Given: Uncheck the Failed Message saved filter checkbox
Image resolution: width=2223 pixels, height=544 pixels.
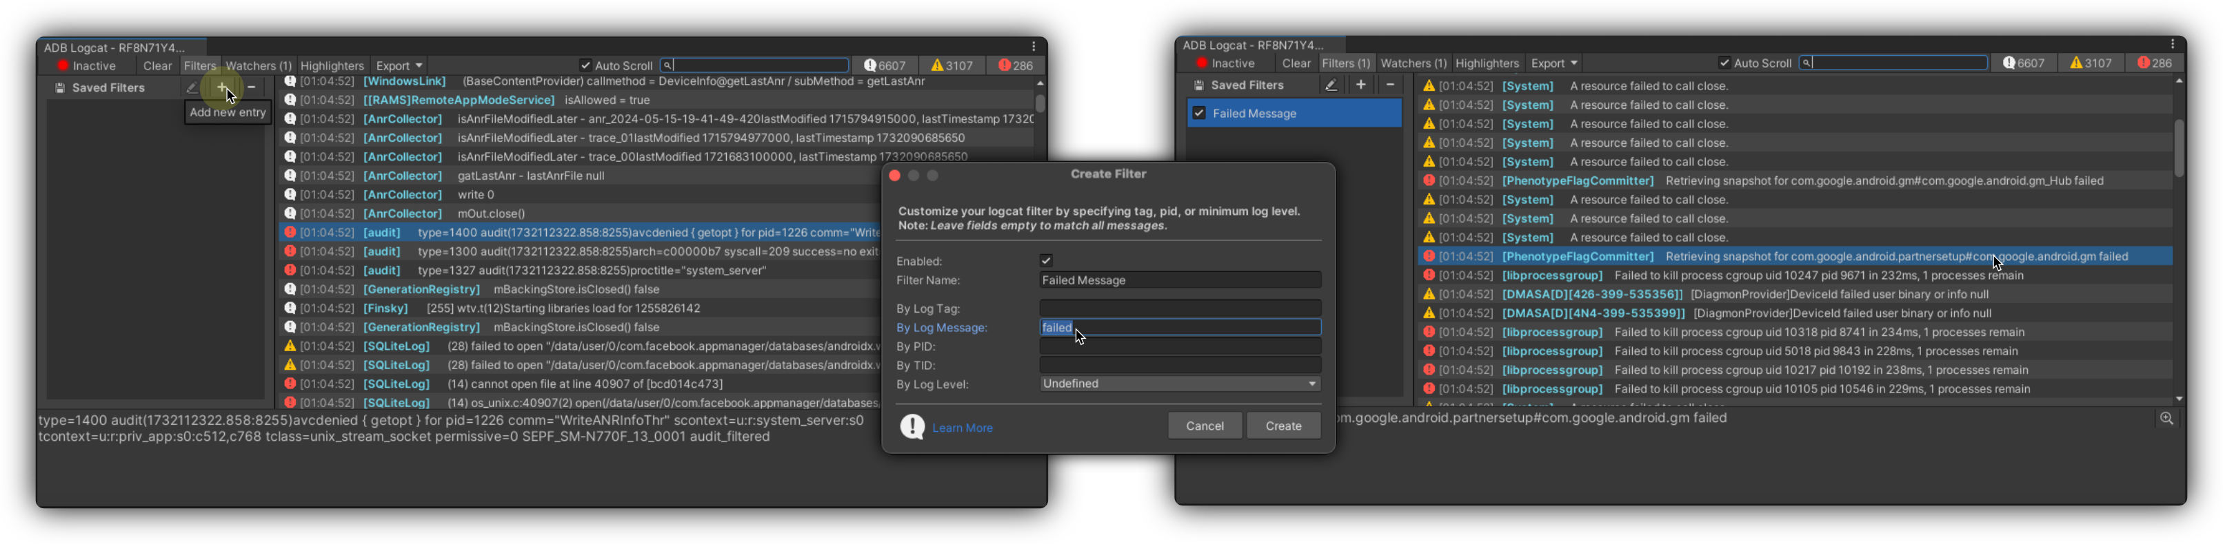Looking at the screenshot, I should point(1198,113).
